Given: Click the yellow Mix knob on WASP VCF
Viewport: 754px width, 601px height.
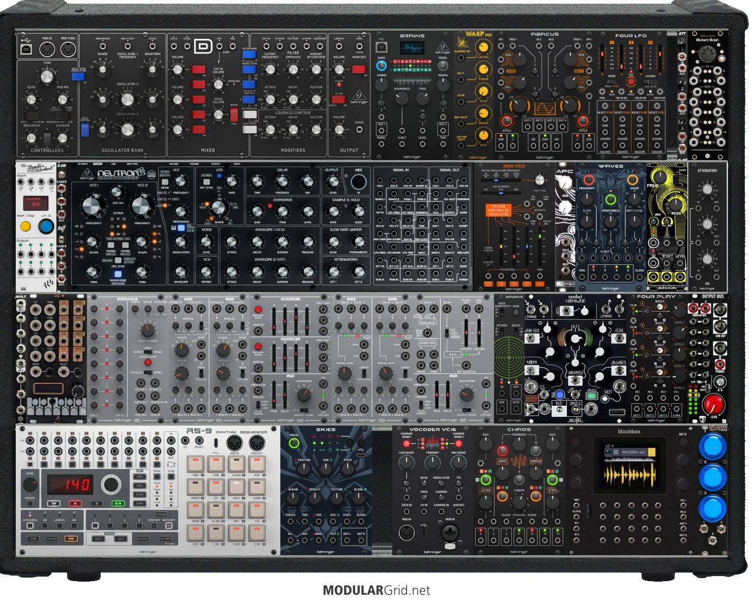Looking at the screenshot, I should [483, 135].
